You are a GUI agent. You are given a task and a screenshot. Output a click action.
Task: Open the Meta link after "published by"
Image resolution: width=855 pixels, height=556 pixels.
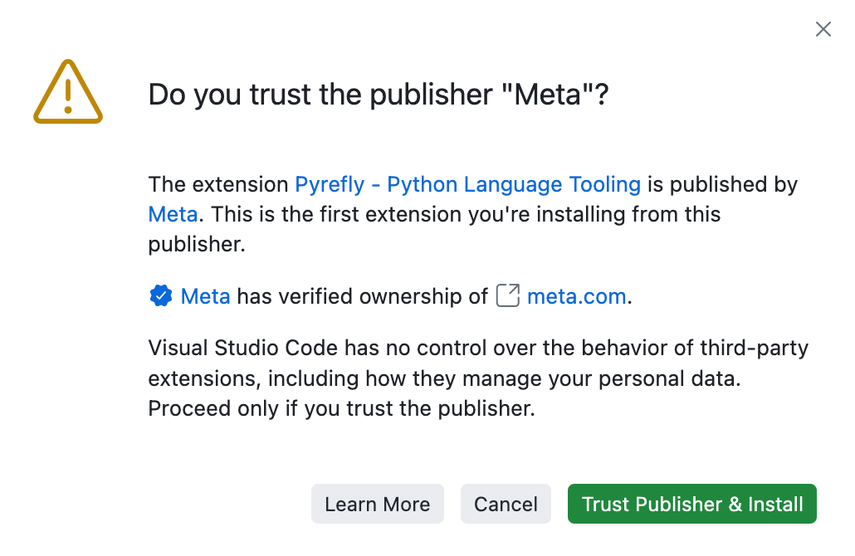[x=173, y=214]
